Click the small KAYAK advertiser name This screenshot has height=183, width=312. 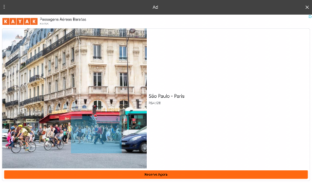pyautogui.click(x=44, y=24)
